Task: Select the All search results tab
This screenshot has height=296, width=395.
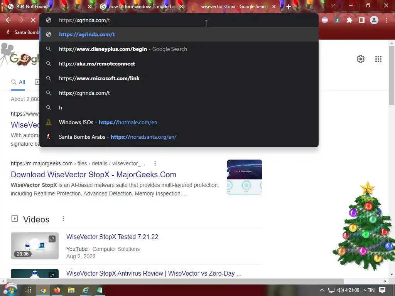Action: click(18, 82)
